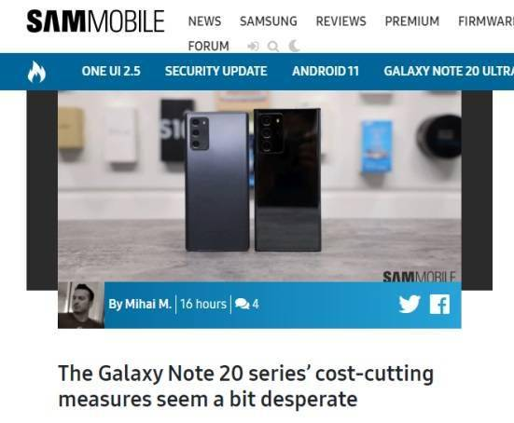Click the trending flame icon

(x=36, y=72)
